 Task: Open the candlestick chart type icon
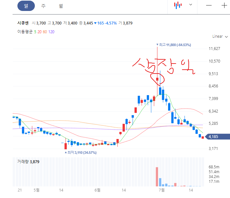click(x=178, y=5)
